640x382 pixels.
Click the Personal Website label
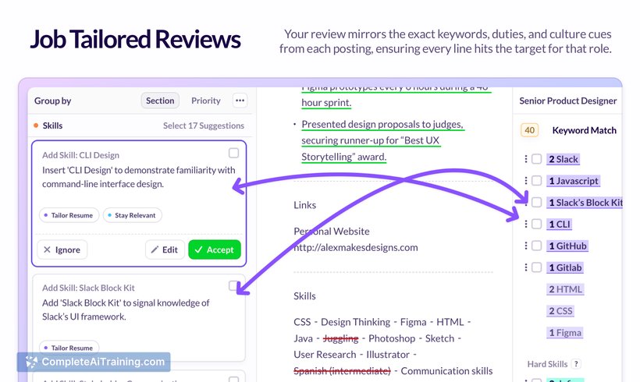[x=332, y=232]
